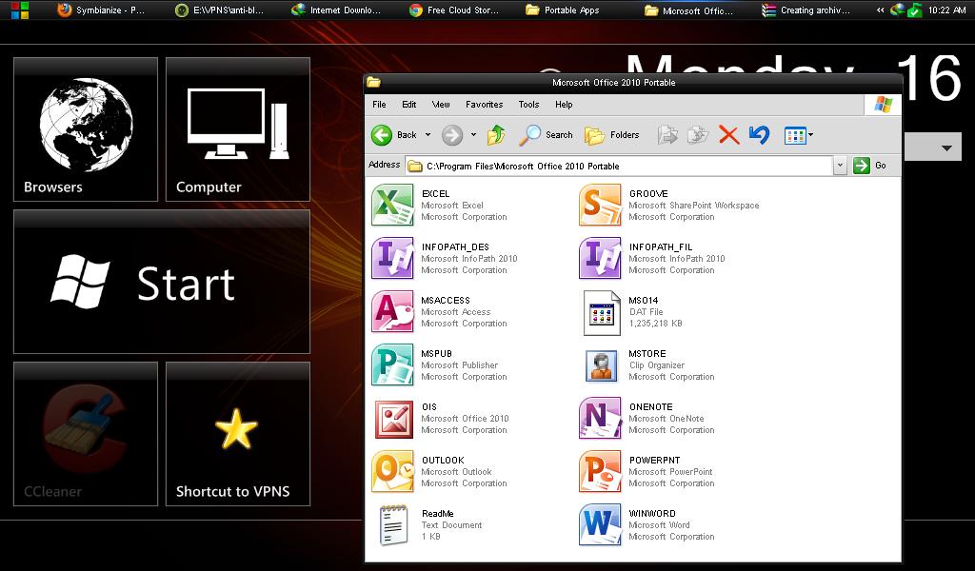Select the ReadMe text document icon
The height and width of the screenshot is (571, 975).
click(x=393, y=525)
